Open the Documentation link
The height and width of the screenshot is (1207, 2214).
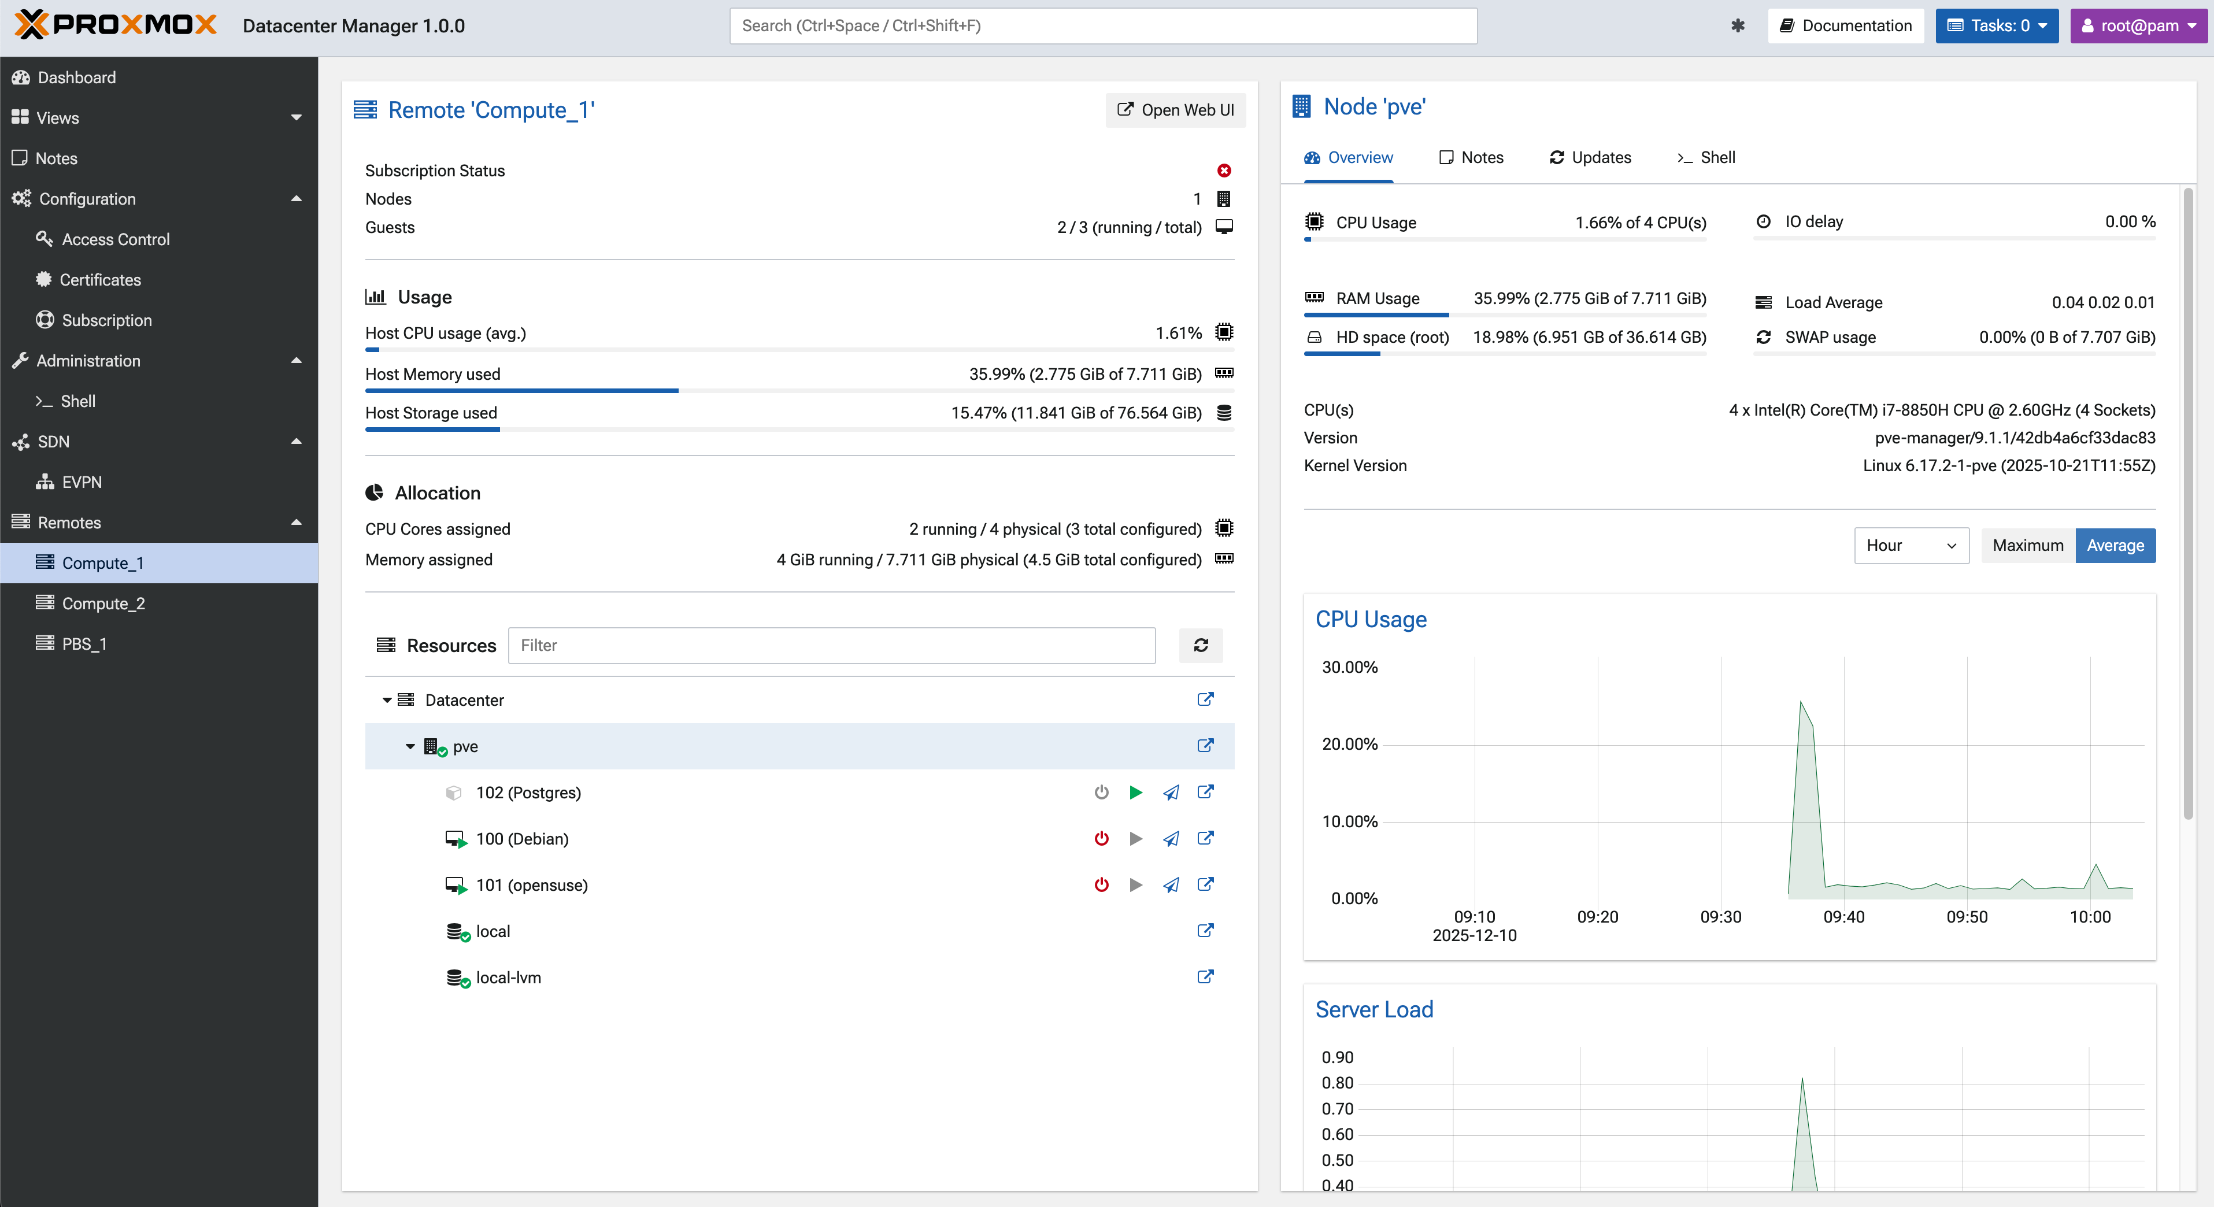[1845, 26]
